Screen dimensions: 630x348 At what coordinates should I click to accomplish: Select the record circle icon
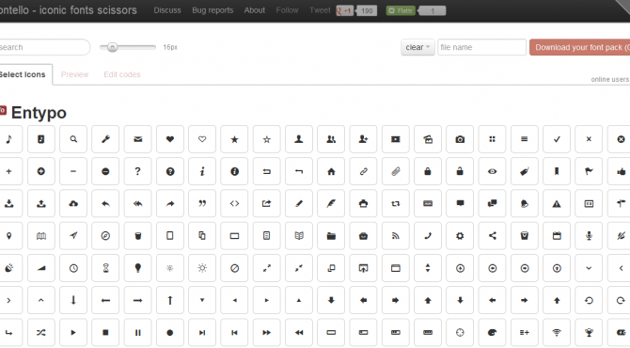(170, 332)
